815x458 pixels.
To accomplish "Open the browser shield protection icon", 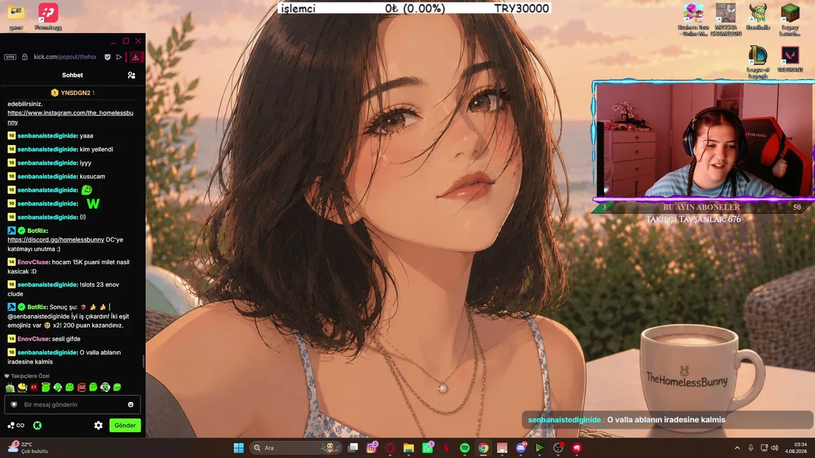I will tap(108, 57).
